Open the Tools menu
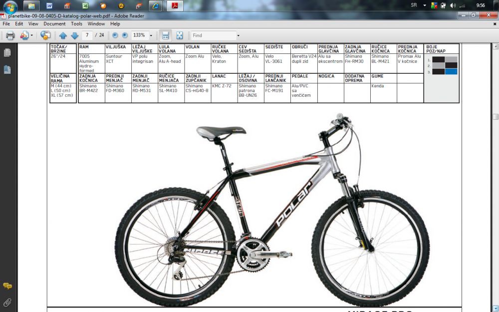The image size is (499, 312). click(x=76, y=24)
